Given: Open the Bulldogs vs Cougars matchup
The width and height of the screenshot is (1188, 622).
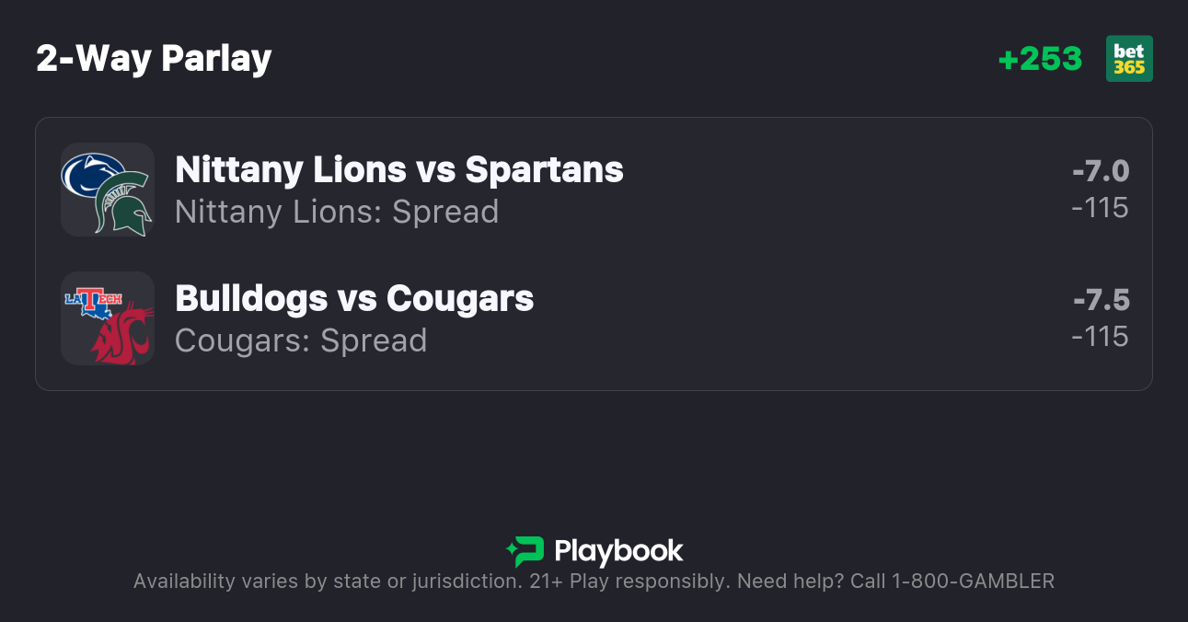Looking at the screenshot, I should pyautogui.click(x=354, y=298).
